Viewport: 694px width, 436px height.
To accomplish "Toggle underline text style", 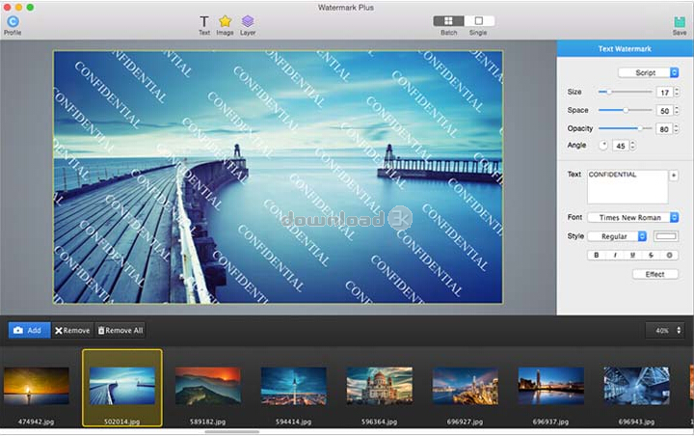I will [632, 255].
